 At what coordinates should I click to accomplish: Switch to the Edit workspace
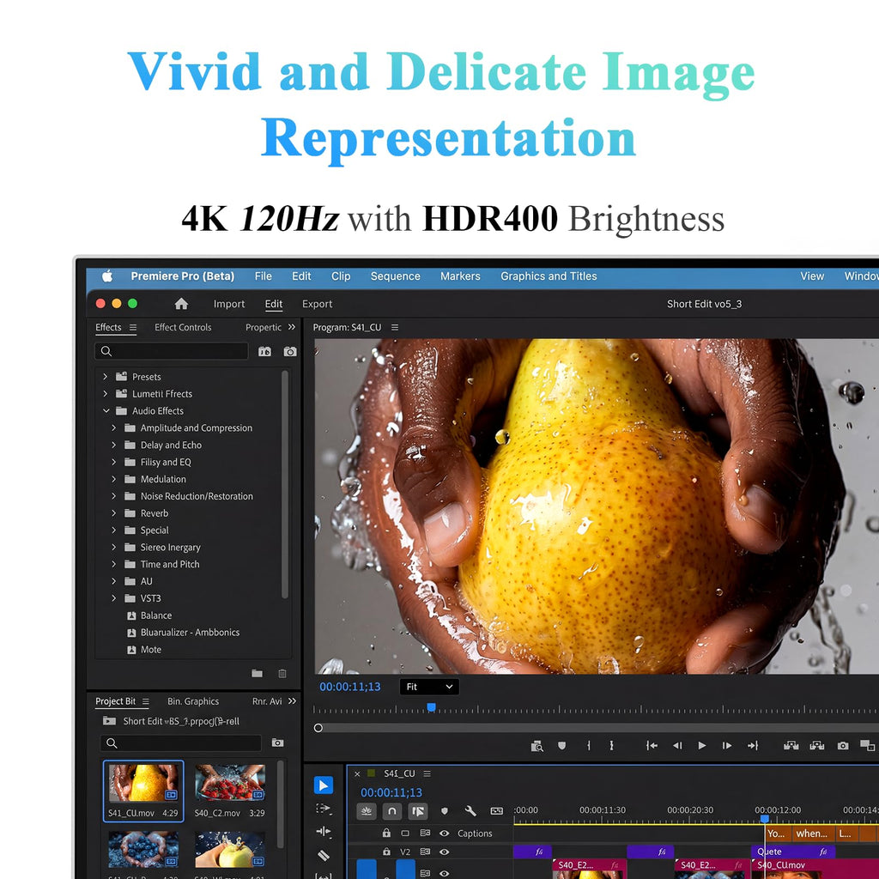(x=274, y=304)
